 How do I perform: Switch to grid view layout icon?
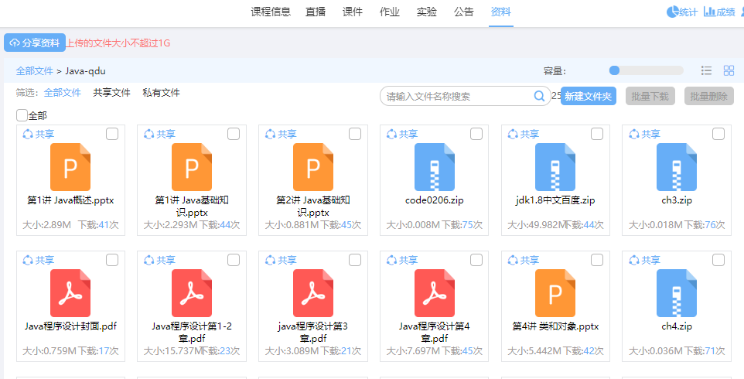(729, 70)
